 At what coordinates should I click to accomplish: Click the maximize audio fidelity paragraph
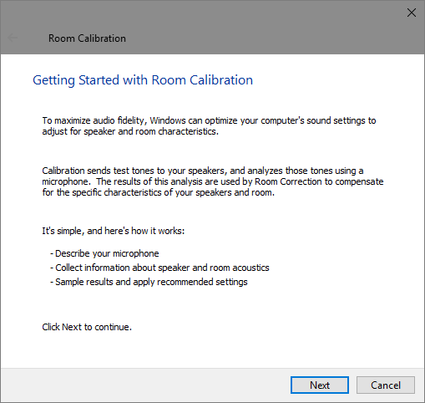click(x=209, y=125)
